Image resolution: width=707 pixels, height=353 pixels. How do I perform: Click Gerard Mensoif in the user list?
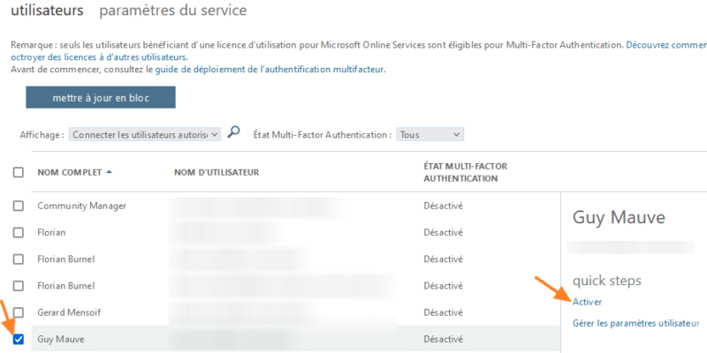tap(73, 312)
